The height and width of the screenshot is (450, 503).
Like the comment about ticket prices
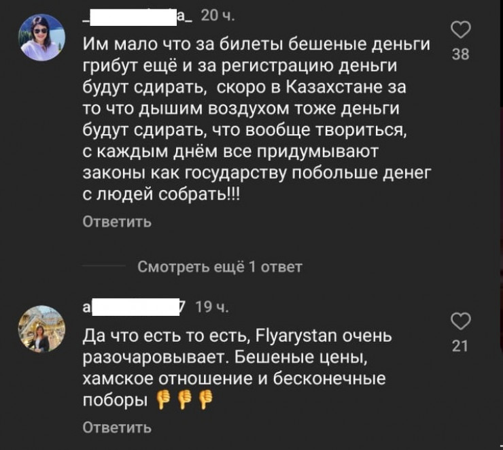click(x=462, y=30)
